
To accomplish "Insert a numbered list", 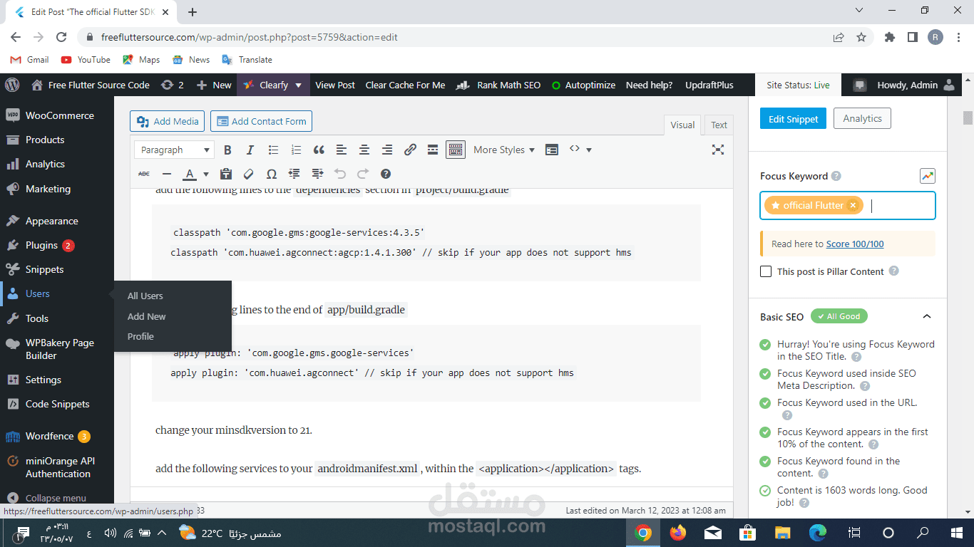I will 296,150.
